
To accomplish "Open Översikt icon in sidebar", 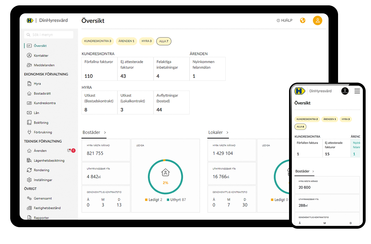I will [x=29, y=46].
